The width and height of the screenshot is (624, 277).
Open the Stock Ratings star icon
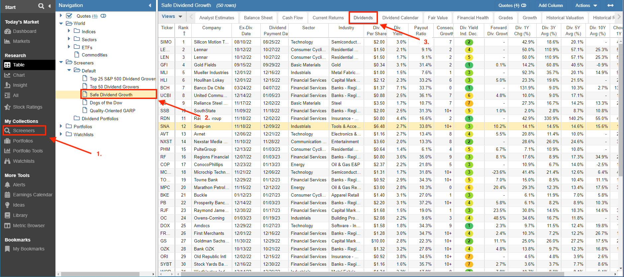[7, 107]
